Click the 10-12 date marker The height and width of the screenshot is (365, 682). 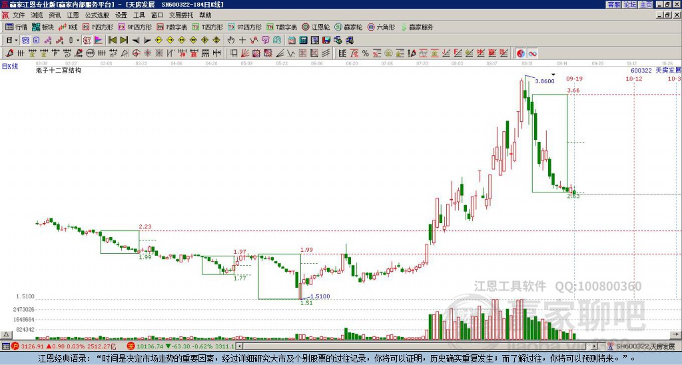coord(634,79)
